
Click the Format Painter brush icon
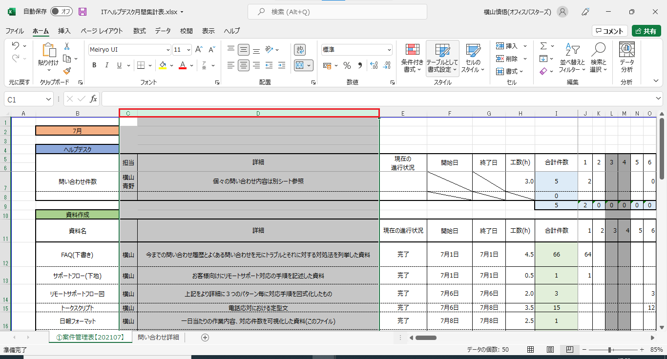[67, 71]
